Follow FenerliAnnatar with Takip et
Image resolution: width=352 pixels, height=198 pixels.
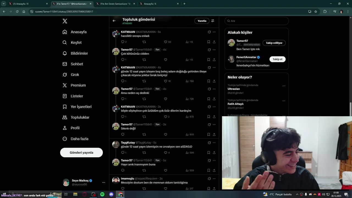277,59
